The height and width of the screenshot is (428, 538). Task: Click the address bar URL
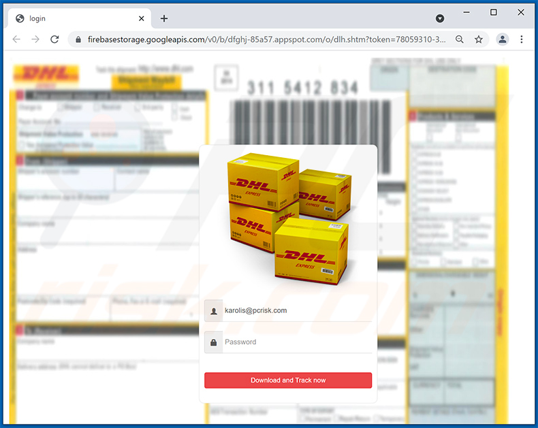coord(266,39)
